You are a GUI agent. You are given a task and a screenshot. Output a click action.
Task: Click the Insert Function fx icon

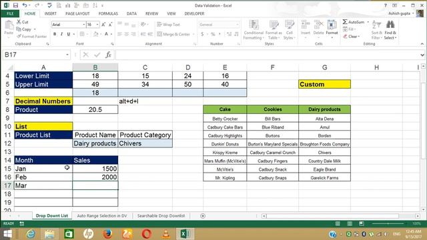click(x=108, y=55)
